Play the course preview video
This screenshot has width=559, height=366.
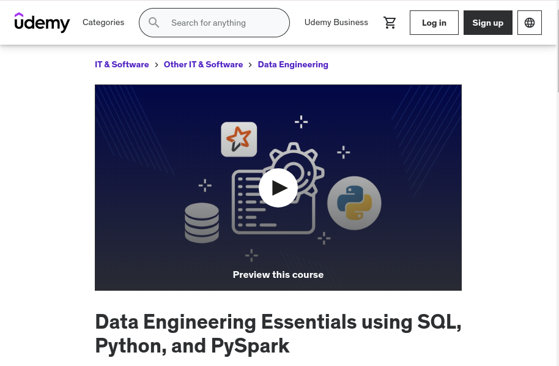click(278, 188)
